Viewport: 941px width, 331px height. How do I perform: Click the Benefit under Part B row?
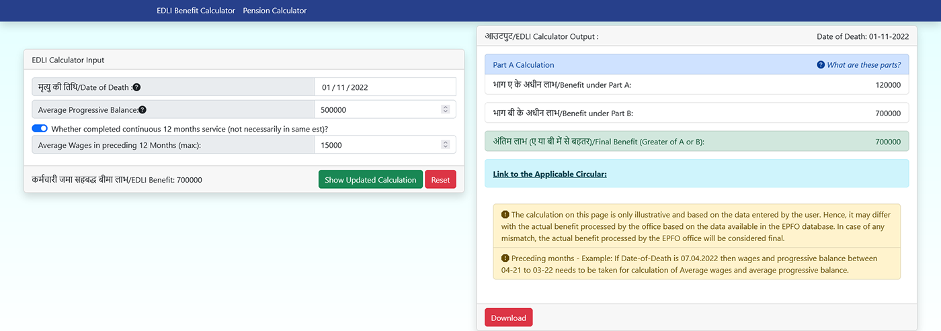[696, 113]
